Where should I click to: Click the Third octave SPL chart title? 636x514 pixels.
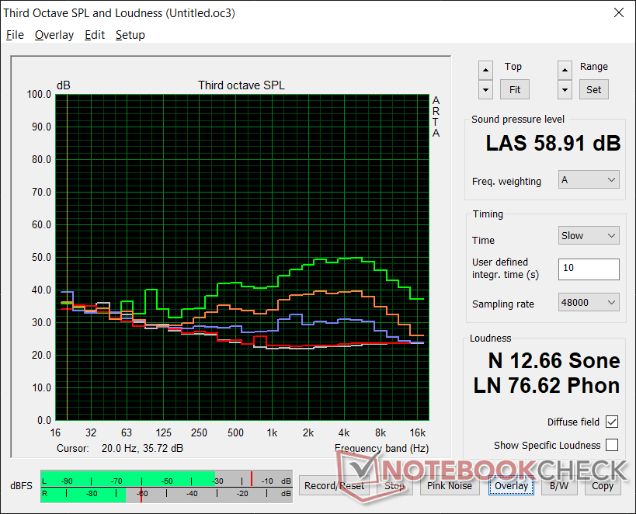pos(242,85)
